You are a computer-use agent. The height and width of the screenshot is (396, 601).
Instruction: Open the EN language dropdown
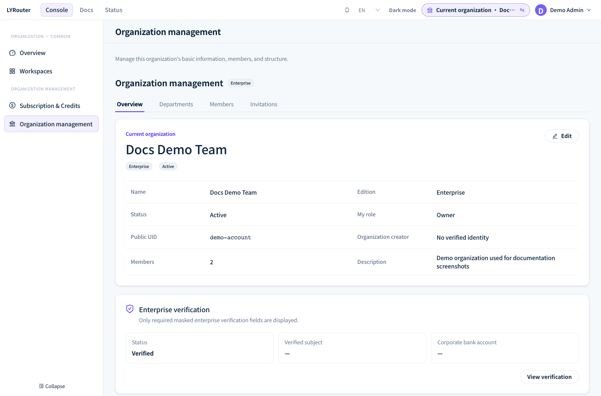click(x=369, y=10)
